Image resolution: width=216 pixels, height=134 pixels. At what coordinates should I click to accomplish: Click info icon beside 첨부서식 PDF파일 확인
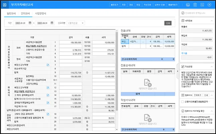183,111
